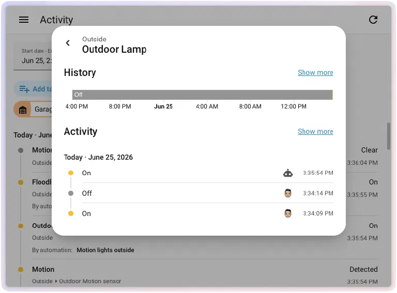Click the 3:34:14 PM timestamp
The image size is (397, 293).
pos(318,193)
